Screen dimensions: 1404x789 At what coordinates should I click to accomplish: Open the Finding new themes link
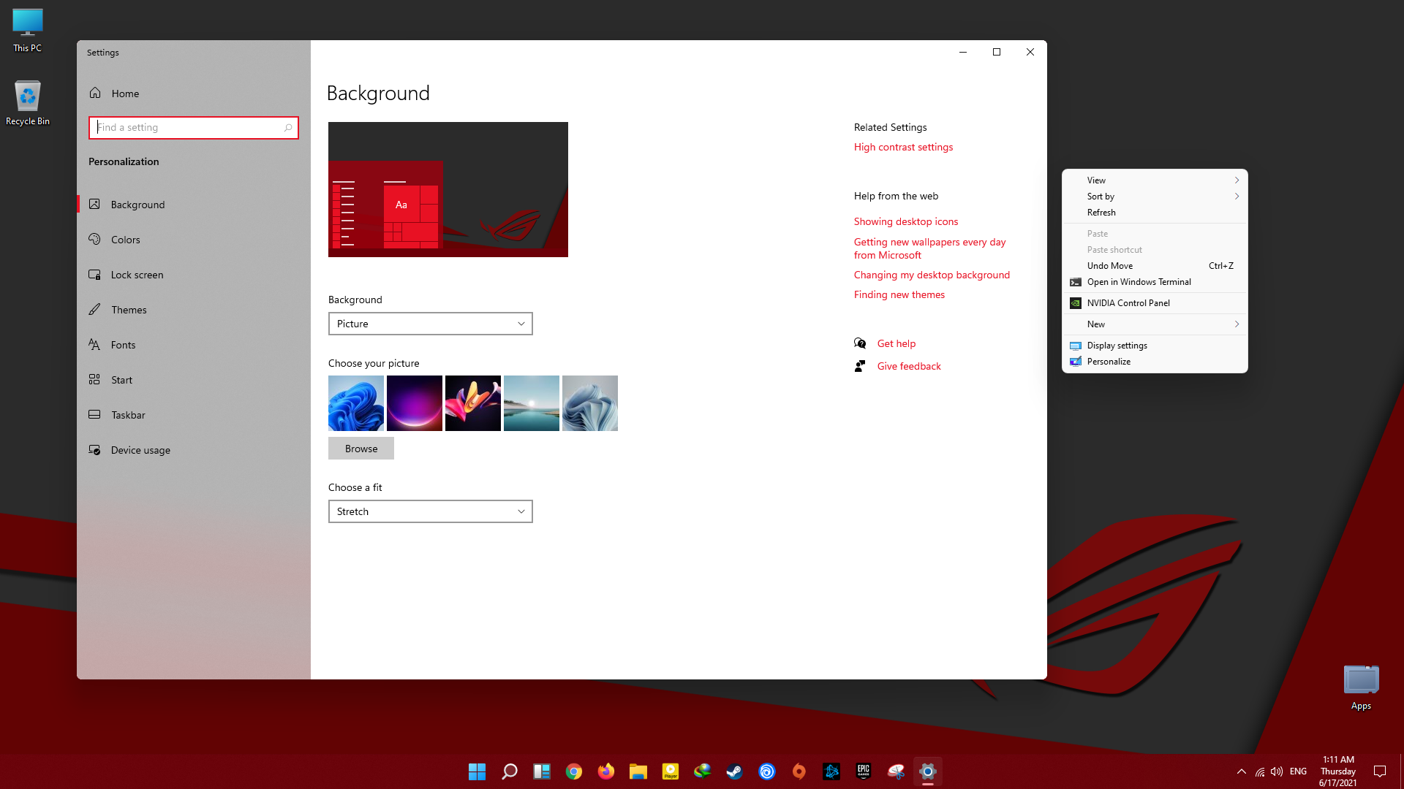click(x=899, y=294)
